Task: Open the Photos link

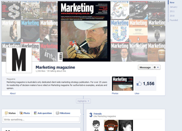Action: pos(115,93)
